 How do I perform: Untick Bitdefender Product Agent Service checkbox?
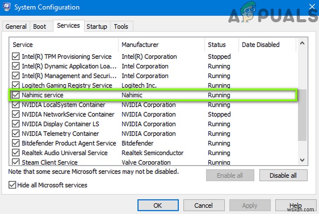[16, 143]
